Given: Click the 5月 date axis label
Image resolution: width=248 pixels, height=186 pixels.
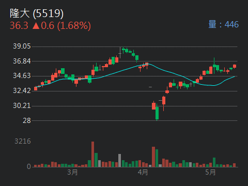Looking at the screenshot, I should pos(210,172).
